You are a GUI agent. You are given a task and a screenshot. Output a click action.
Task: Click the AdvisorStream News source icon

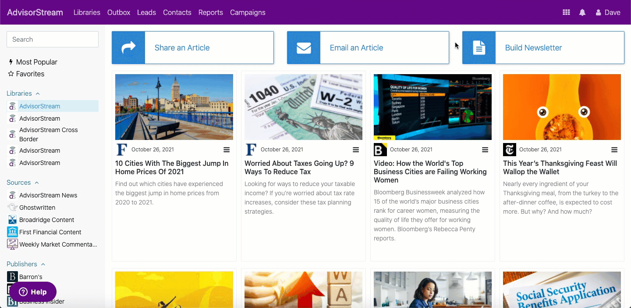12,195
